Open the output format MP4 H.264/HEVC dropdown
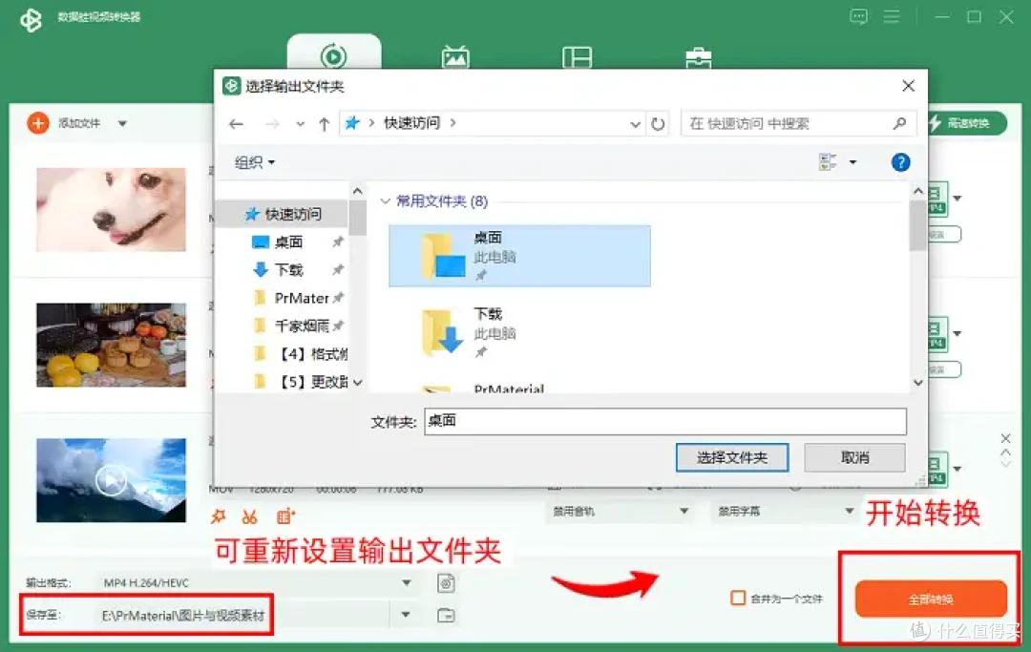1031x652 pixels. pyautogui.click(x=257, y=583)
